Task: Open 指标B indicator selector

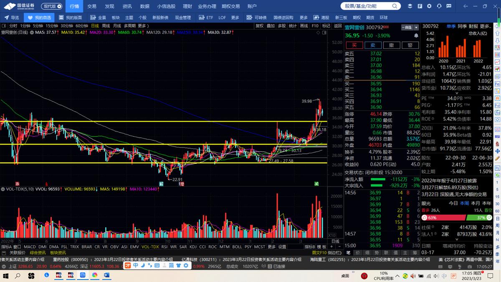Action: pos(309,246)
